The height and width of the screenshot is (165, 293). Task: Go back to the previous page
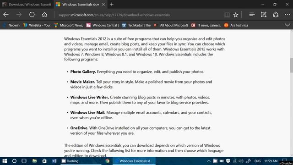6,15
